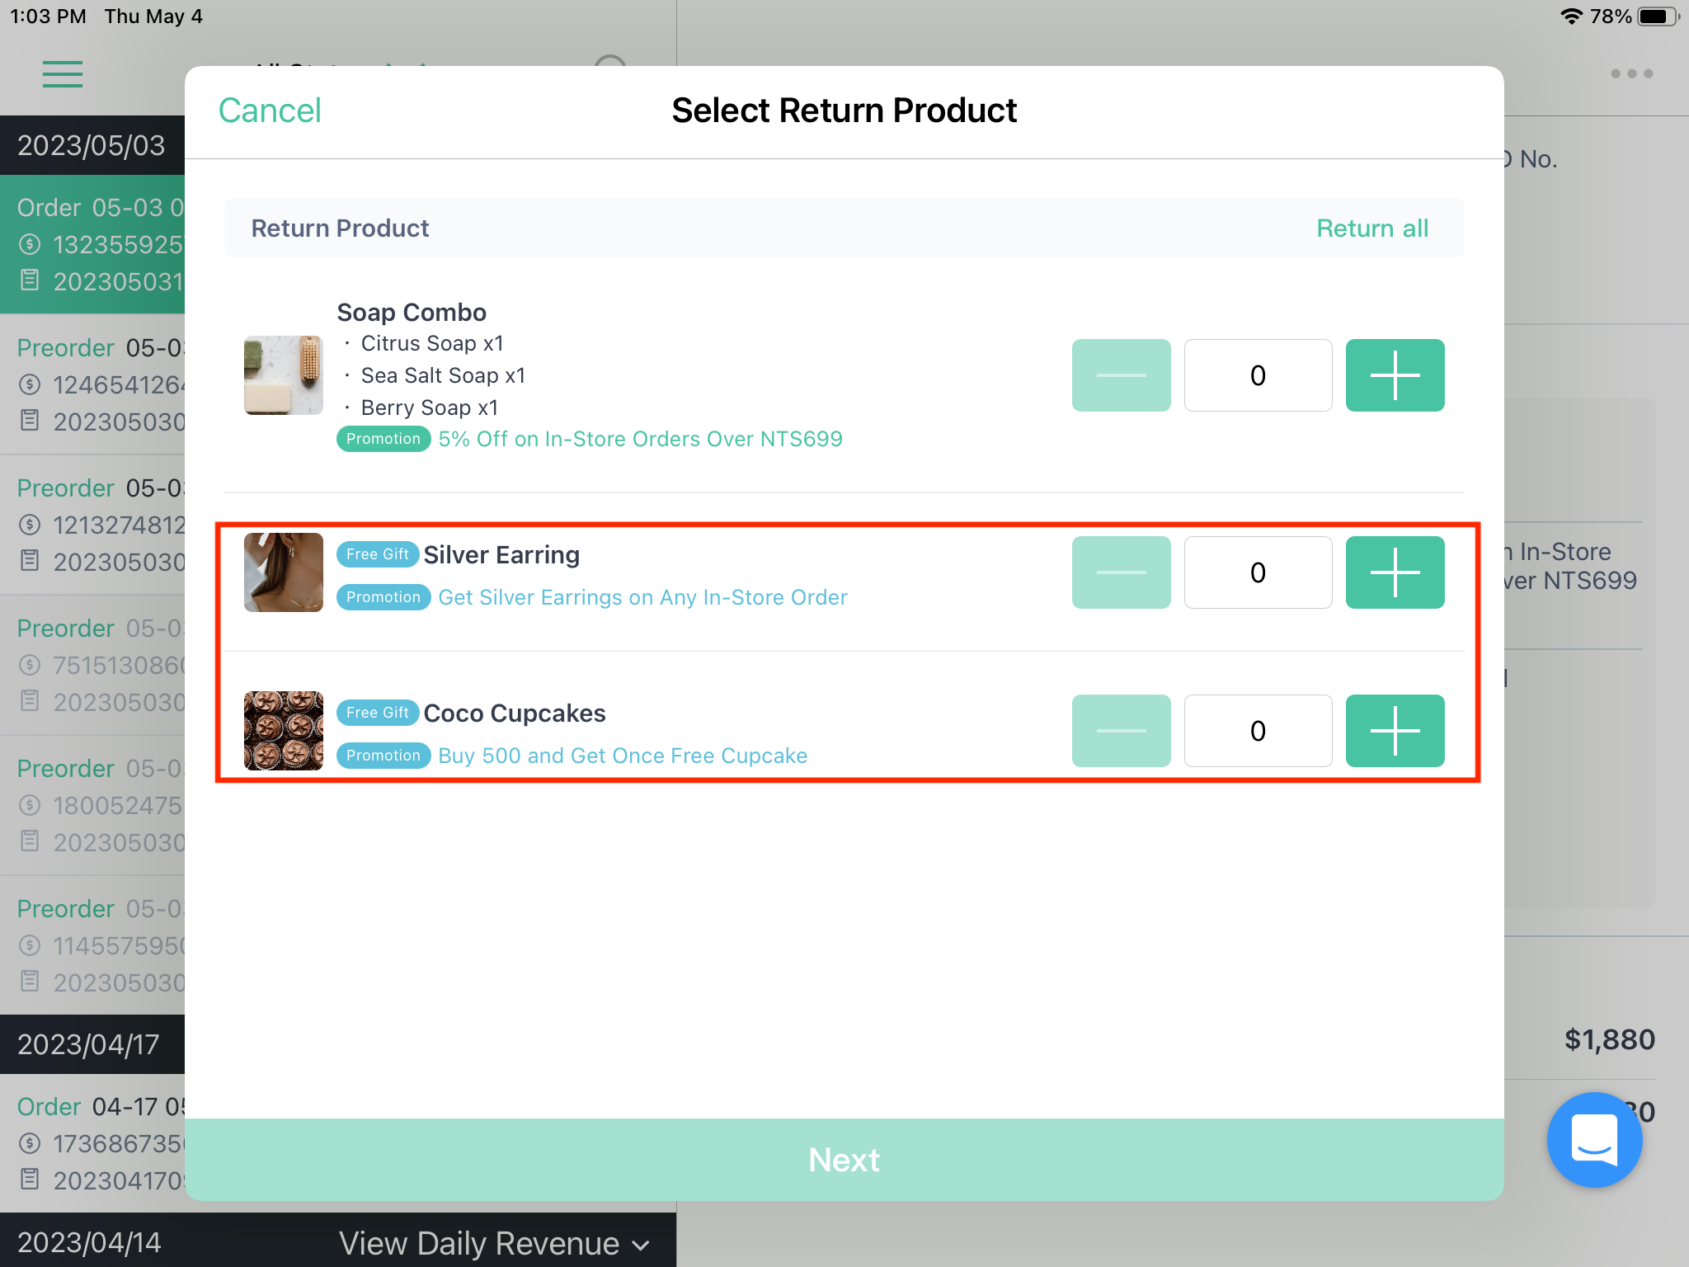Tap the Sea Salt Soap x1 line
1689x1267 pixels.
443,375
